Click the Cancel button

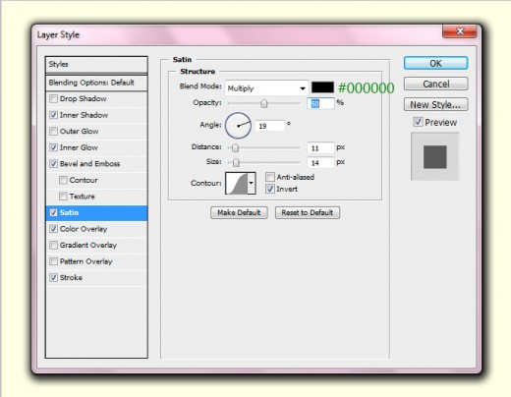pos(435,84)
